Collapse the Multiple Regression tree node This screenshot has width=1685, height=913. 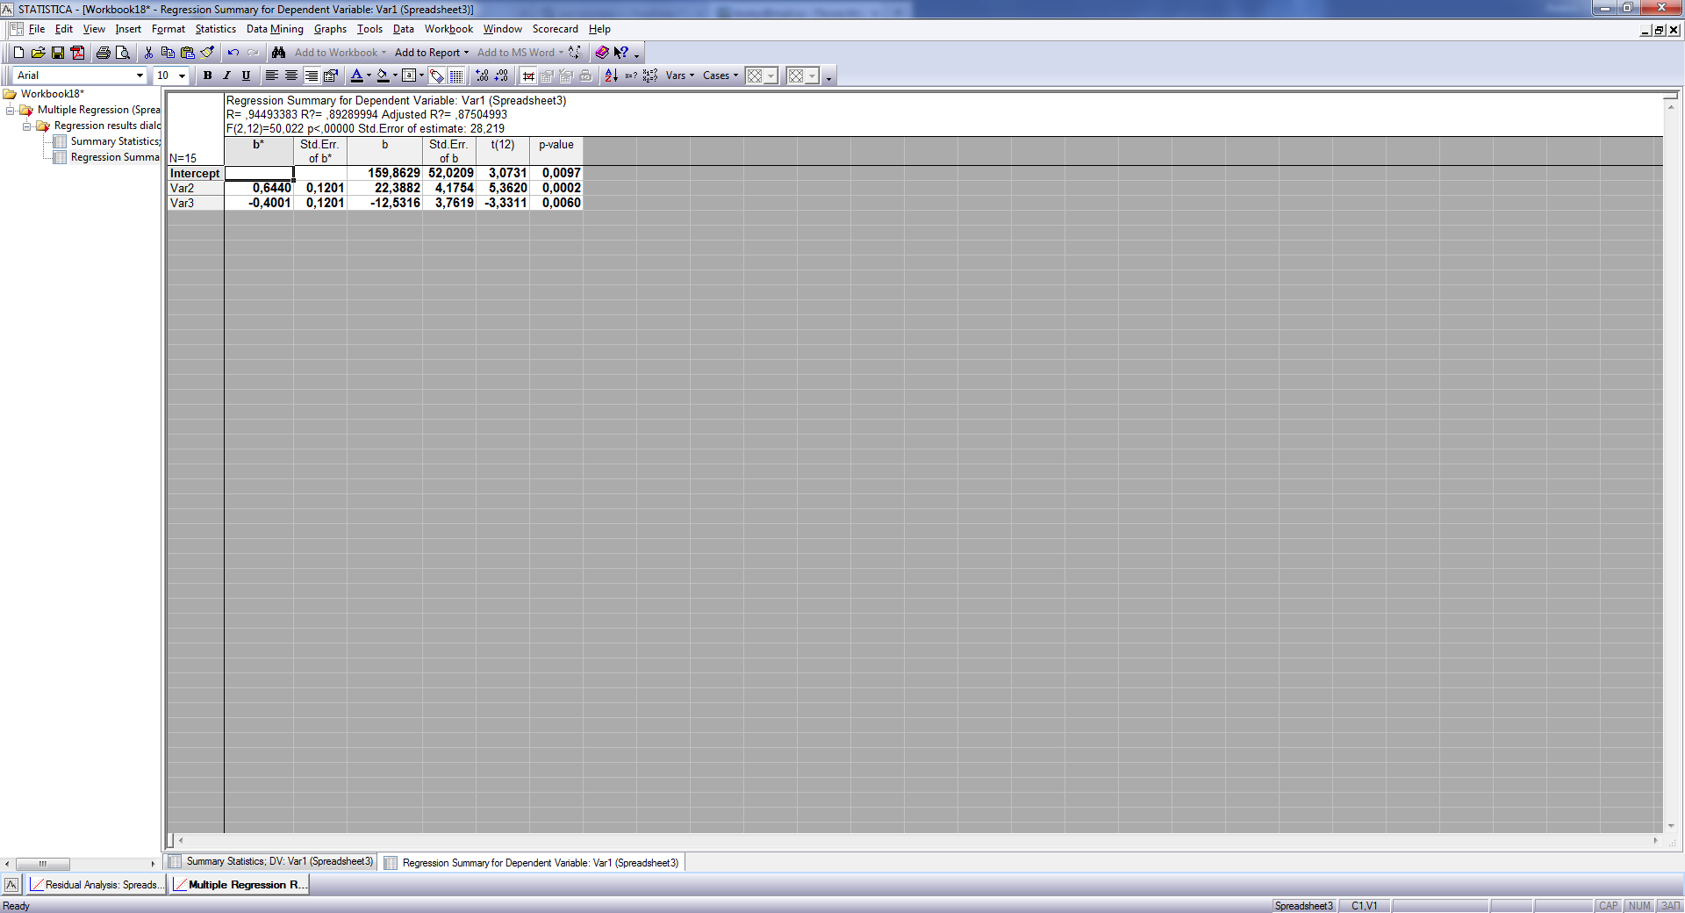[11, 110]
